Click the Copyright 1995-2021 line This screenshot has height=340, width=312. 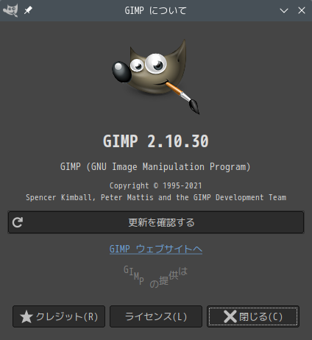[x=156, y=185]
